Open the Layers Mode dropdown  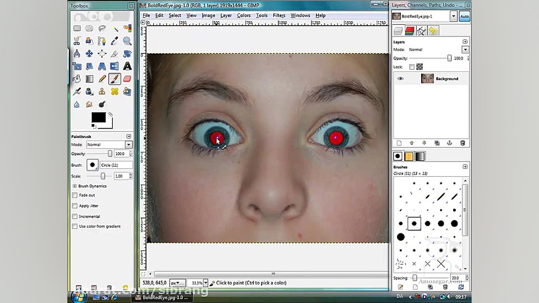[465, 49]
